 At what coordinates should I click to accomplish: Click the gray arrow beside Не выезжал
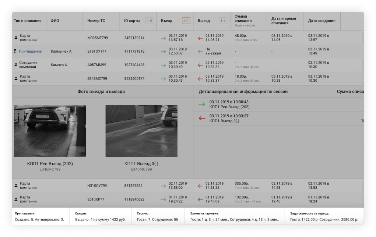point(200,52)
